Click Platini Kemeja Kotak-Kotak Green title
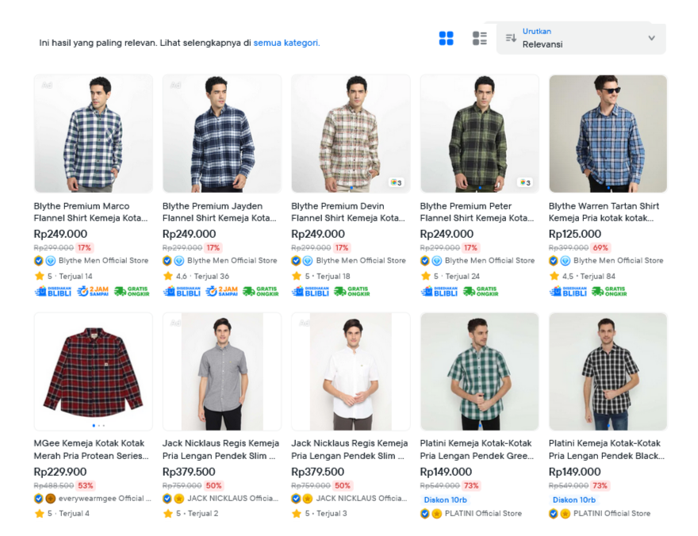Image resolution: width=698 pixels, height=536 pixels. (x=477, y=450)
